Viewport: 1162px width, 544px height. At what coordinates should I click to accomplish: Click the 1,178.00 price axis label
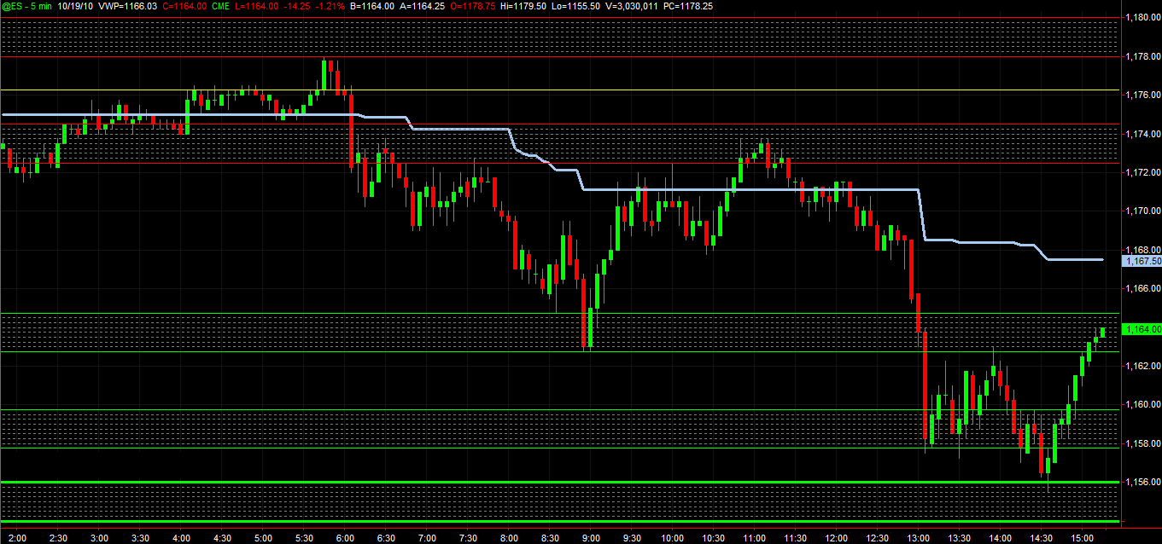(1142, 55)
